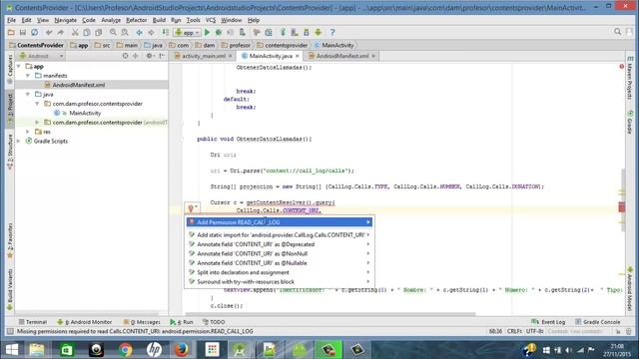Open Terminal tool window
The width and height of the screenshot is (639, 359).
[33, 322]
